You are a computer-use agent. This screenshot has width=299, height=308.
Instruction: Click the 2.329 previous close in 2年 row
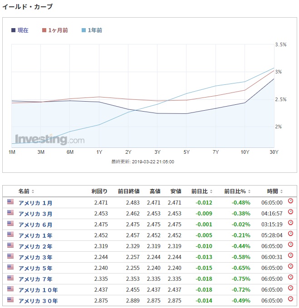(133, 246)
